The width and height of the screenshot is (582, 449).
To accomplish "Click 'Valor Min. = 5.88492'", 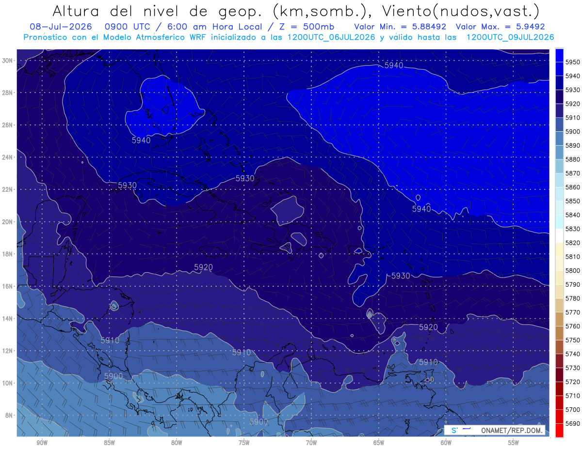I will [401, 27].
